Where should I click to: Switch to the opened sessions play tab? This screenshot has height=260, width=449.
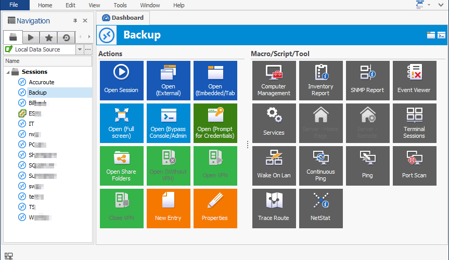pyautogui.click(x=31, y=37)
